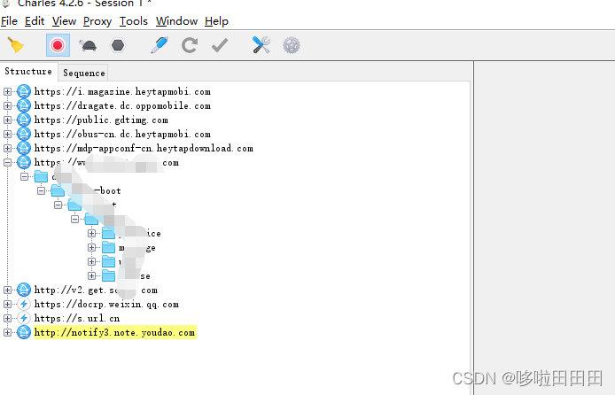Image resolution: width=615 pixels, height=395 pixels.
Task: Toggle the red recording button
Action: pos(58,45)
